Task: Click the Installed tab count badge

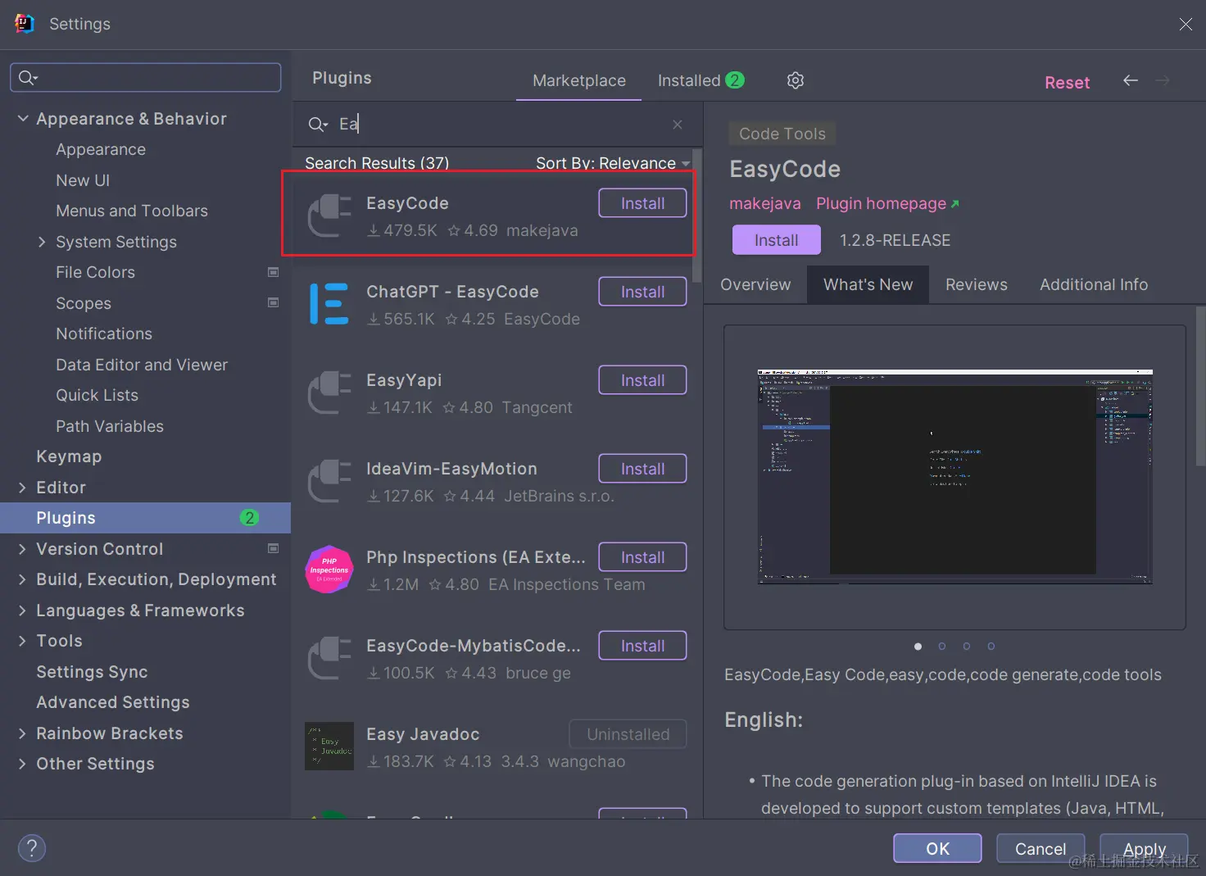Action: (735, 79)
